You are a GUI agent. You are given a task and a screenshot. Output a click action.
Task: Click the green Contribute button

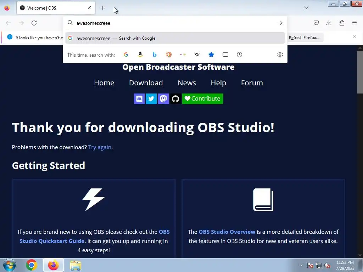(x=202, y=99)
